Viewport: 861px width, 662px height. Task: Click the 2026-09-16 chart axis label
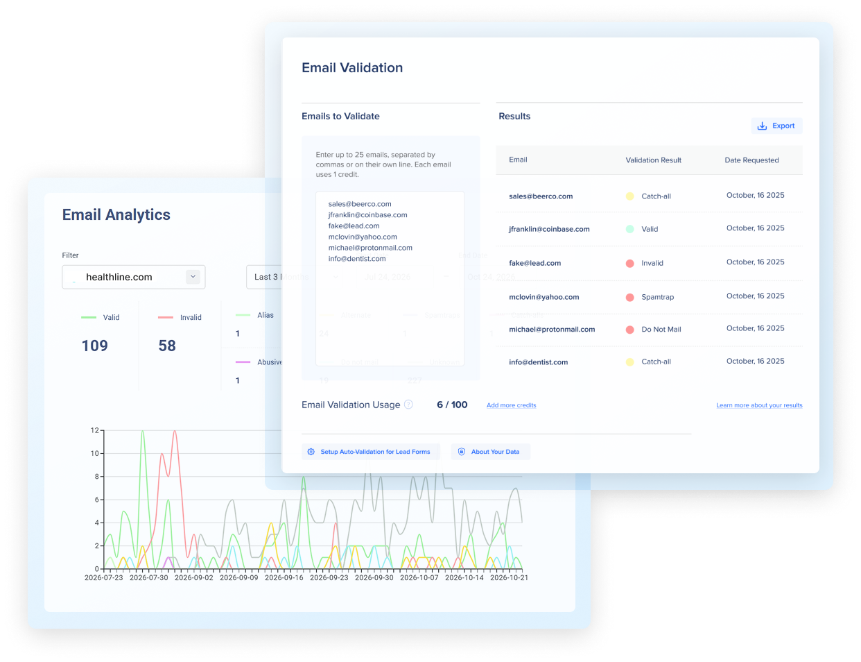[284, 577]
